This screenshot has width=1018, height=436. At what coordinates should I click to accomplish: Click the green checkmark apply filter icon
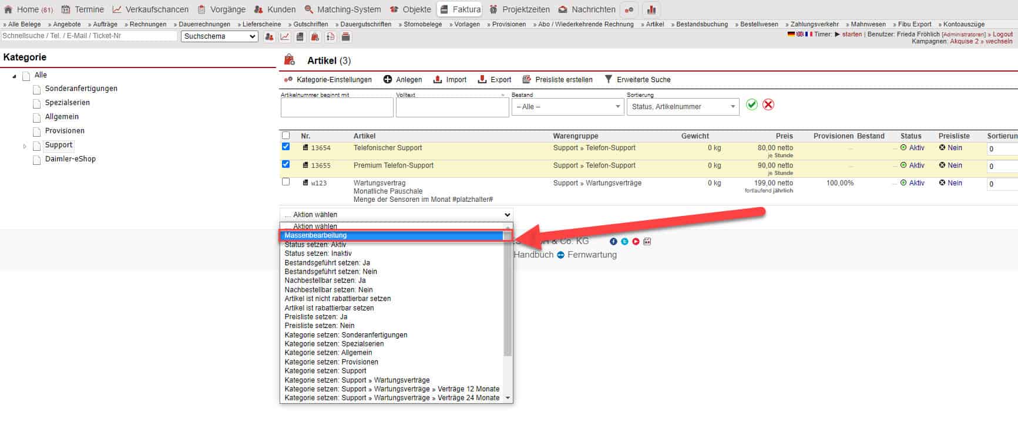point(751,104)
